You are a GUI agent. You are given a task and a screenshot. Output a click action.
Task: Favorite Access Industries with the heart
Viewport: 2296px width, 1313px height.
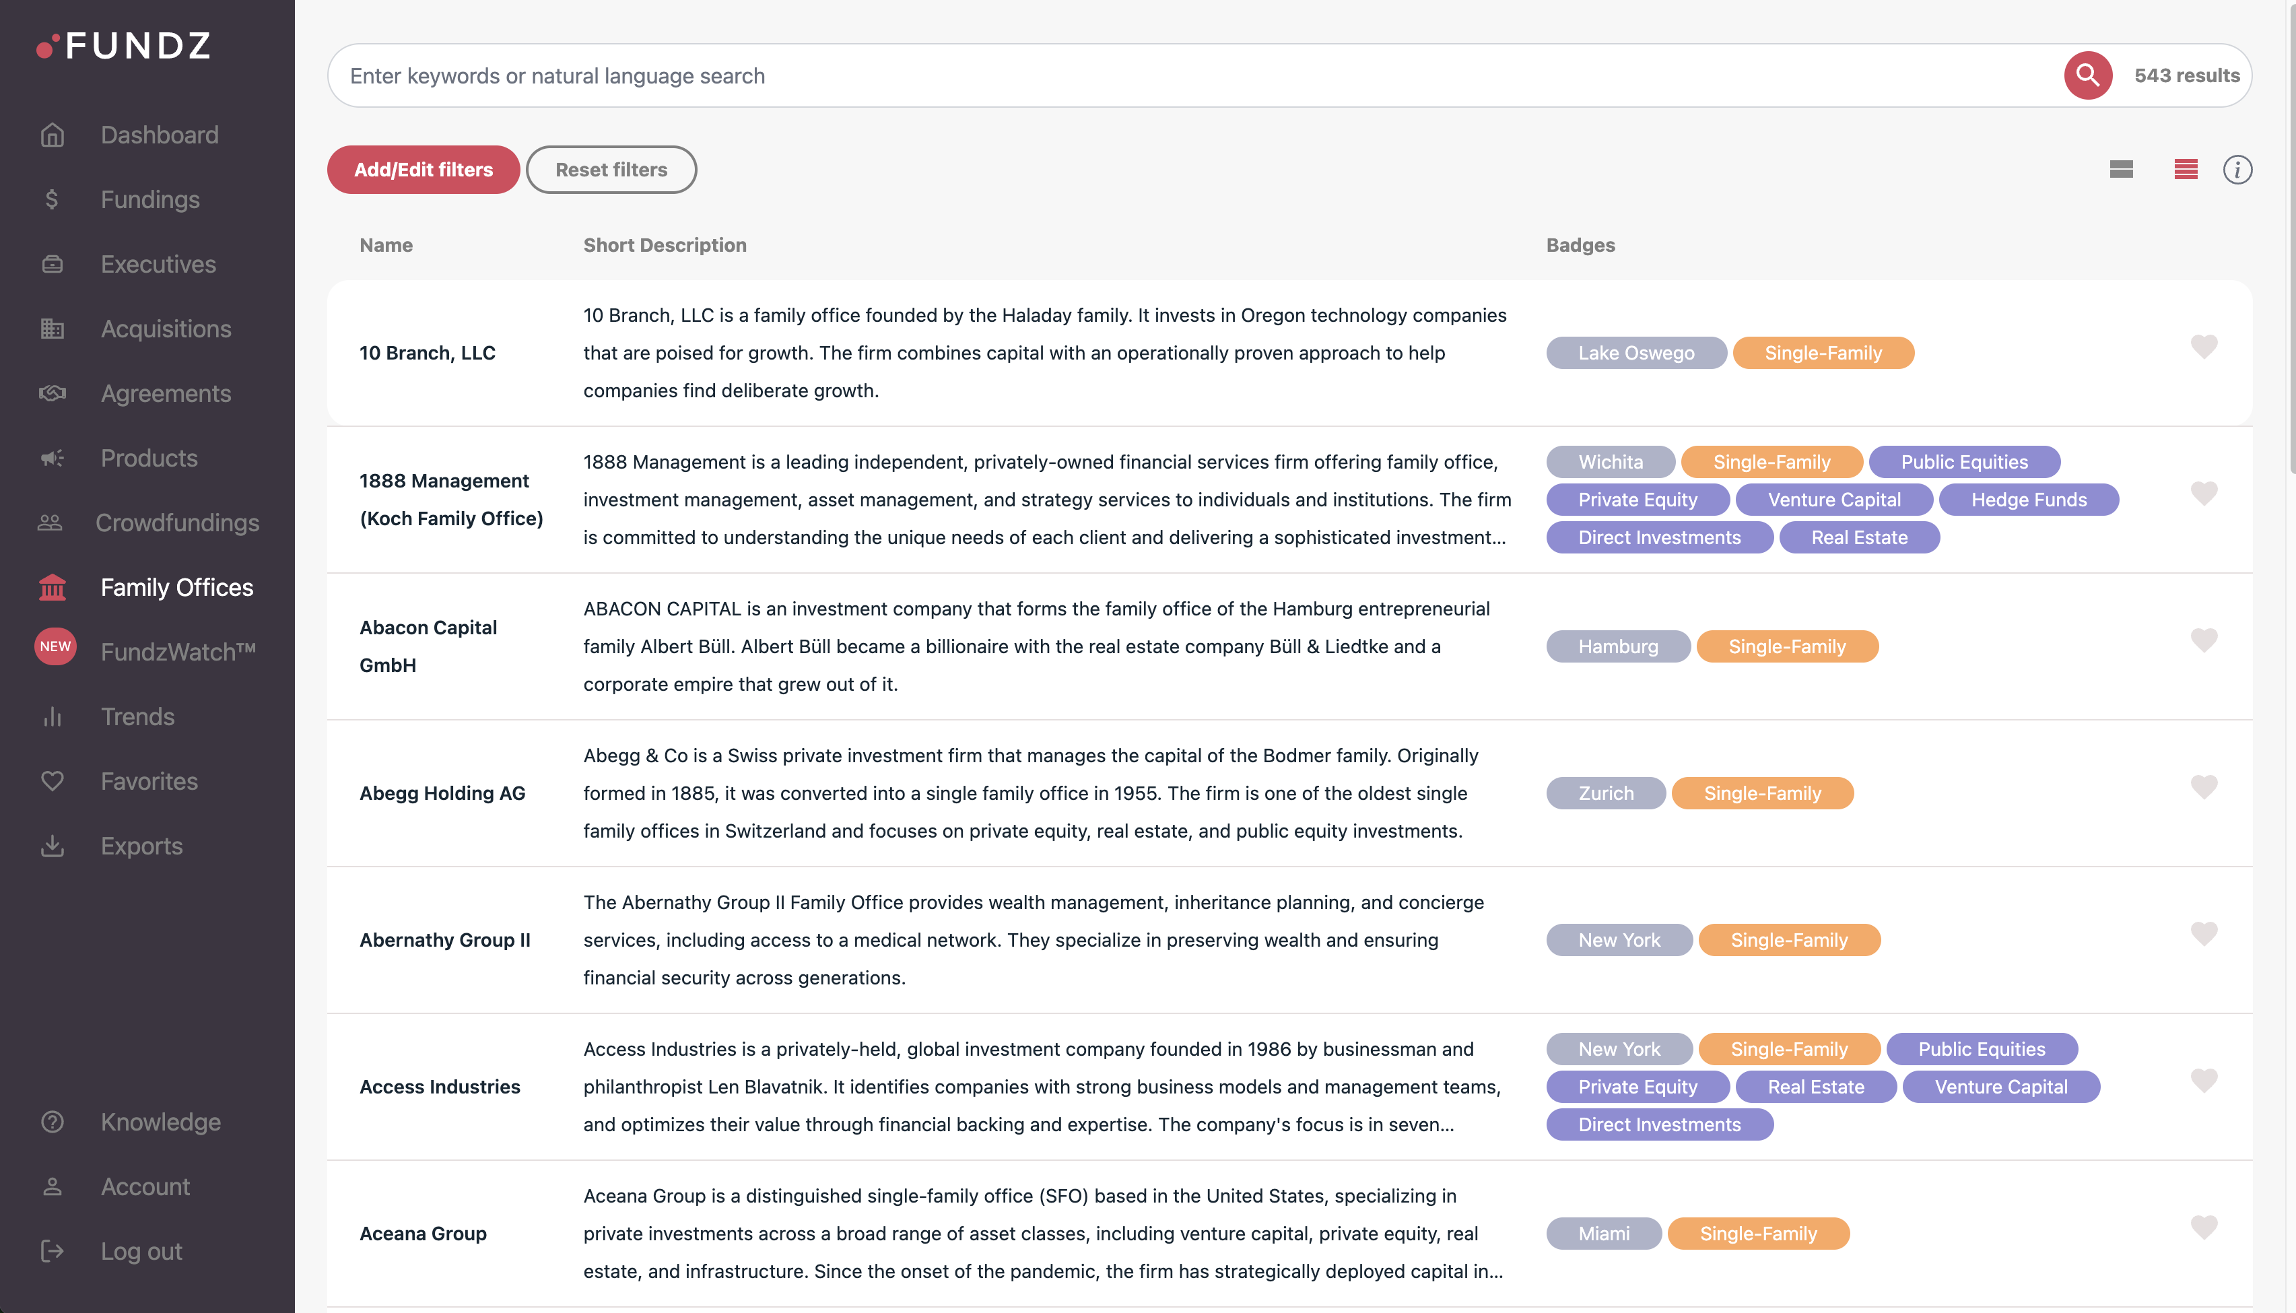pyautogui.click(x=2204, y=1080)
